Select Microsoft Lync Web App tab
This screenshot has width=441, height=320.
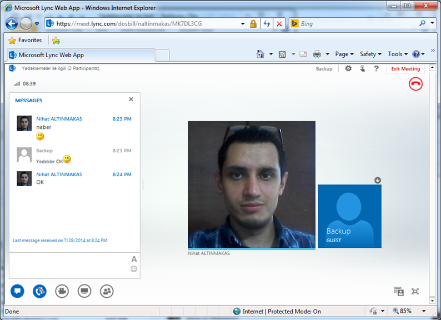(x=81, y=55)
